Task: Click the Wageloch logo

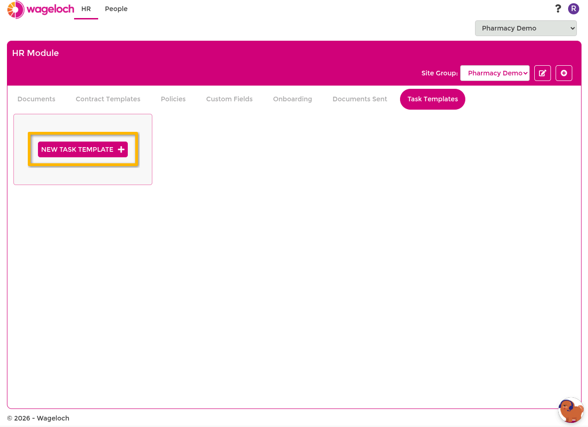Action: (x=40, y=9)
